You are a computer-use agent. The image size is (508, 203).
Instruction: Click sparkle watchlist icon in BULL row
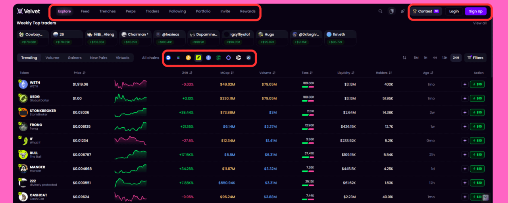[465, 155]
